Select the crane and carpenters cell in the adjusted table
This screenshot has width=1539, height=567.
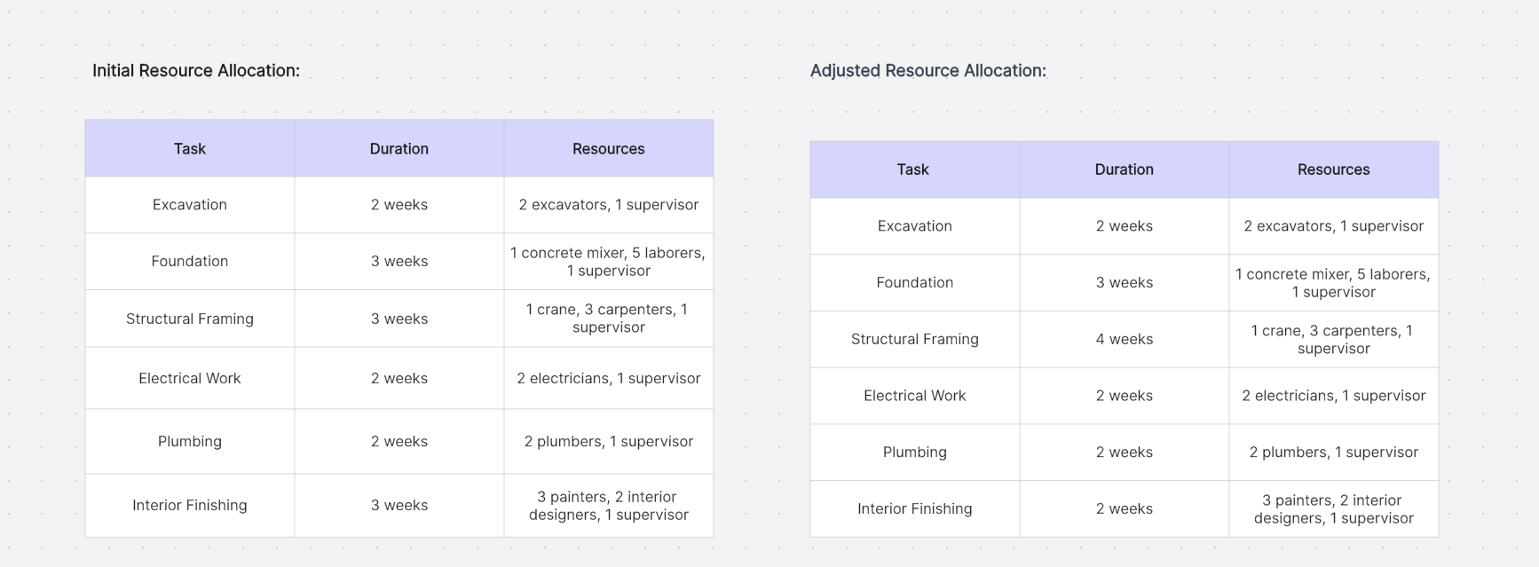pyautogui.click(x=1333, y=339)
